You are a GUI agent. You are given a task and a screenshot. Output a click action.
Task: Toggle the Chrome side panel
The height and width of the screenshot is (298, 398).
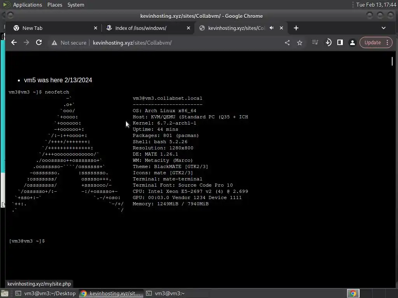point(340,42)
